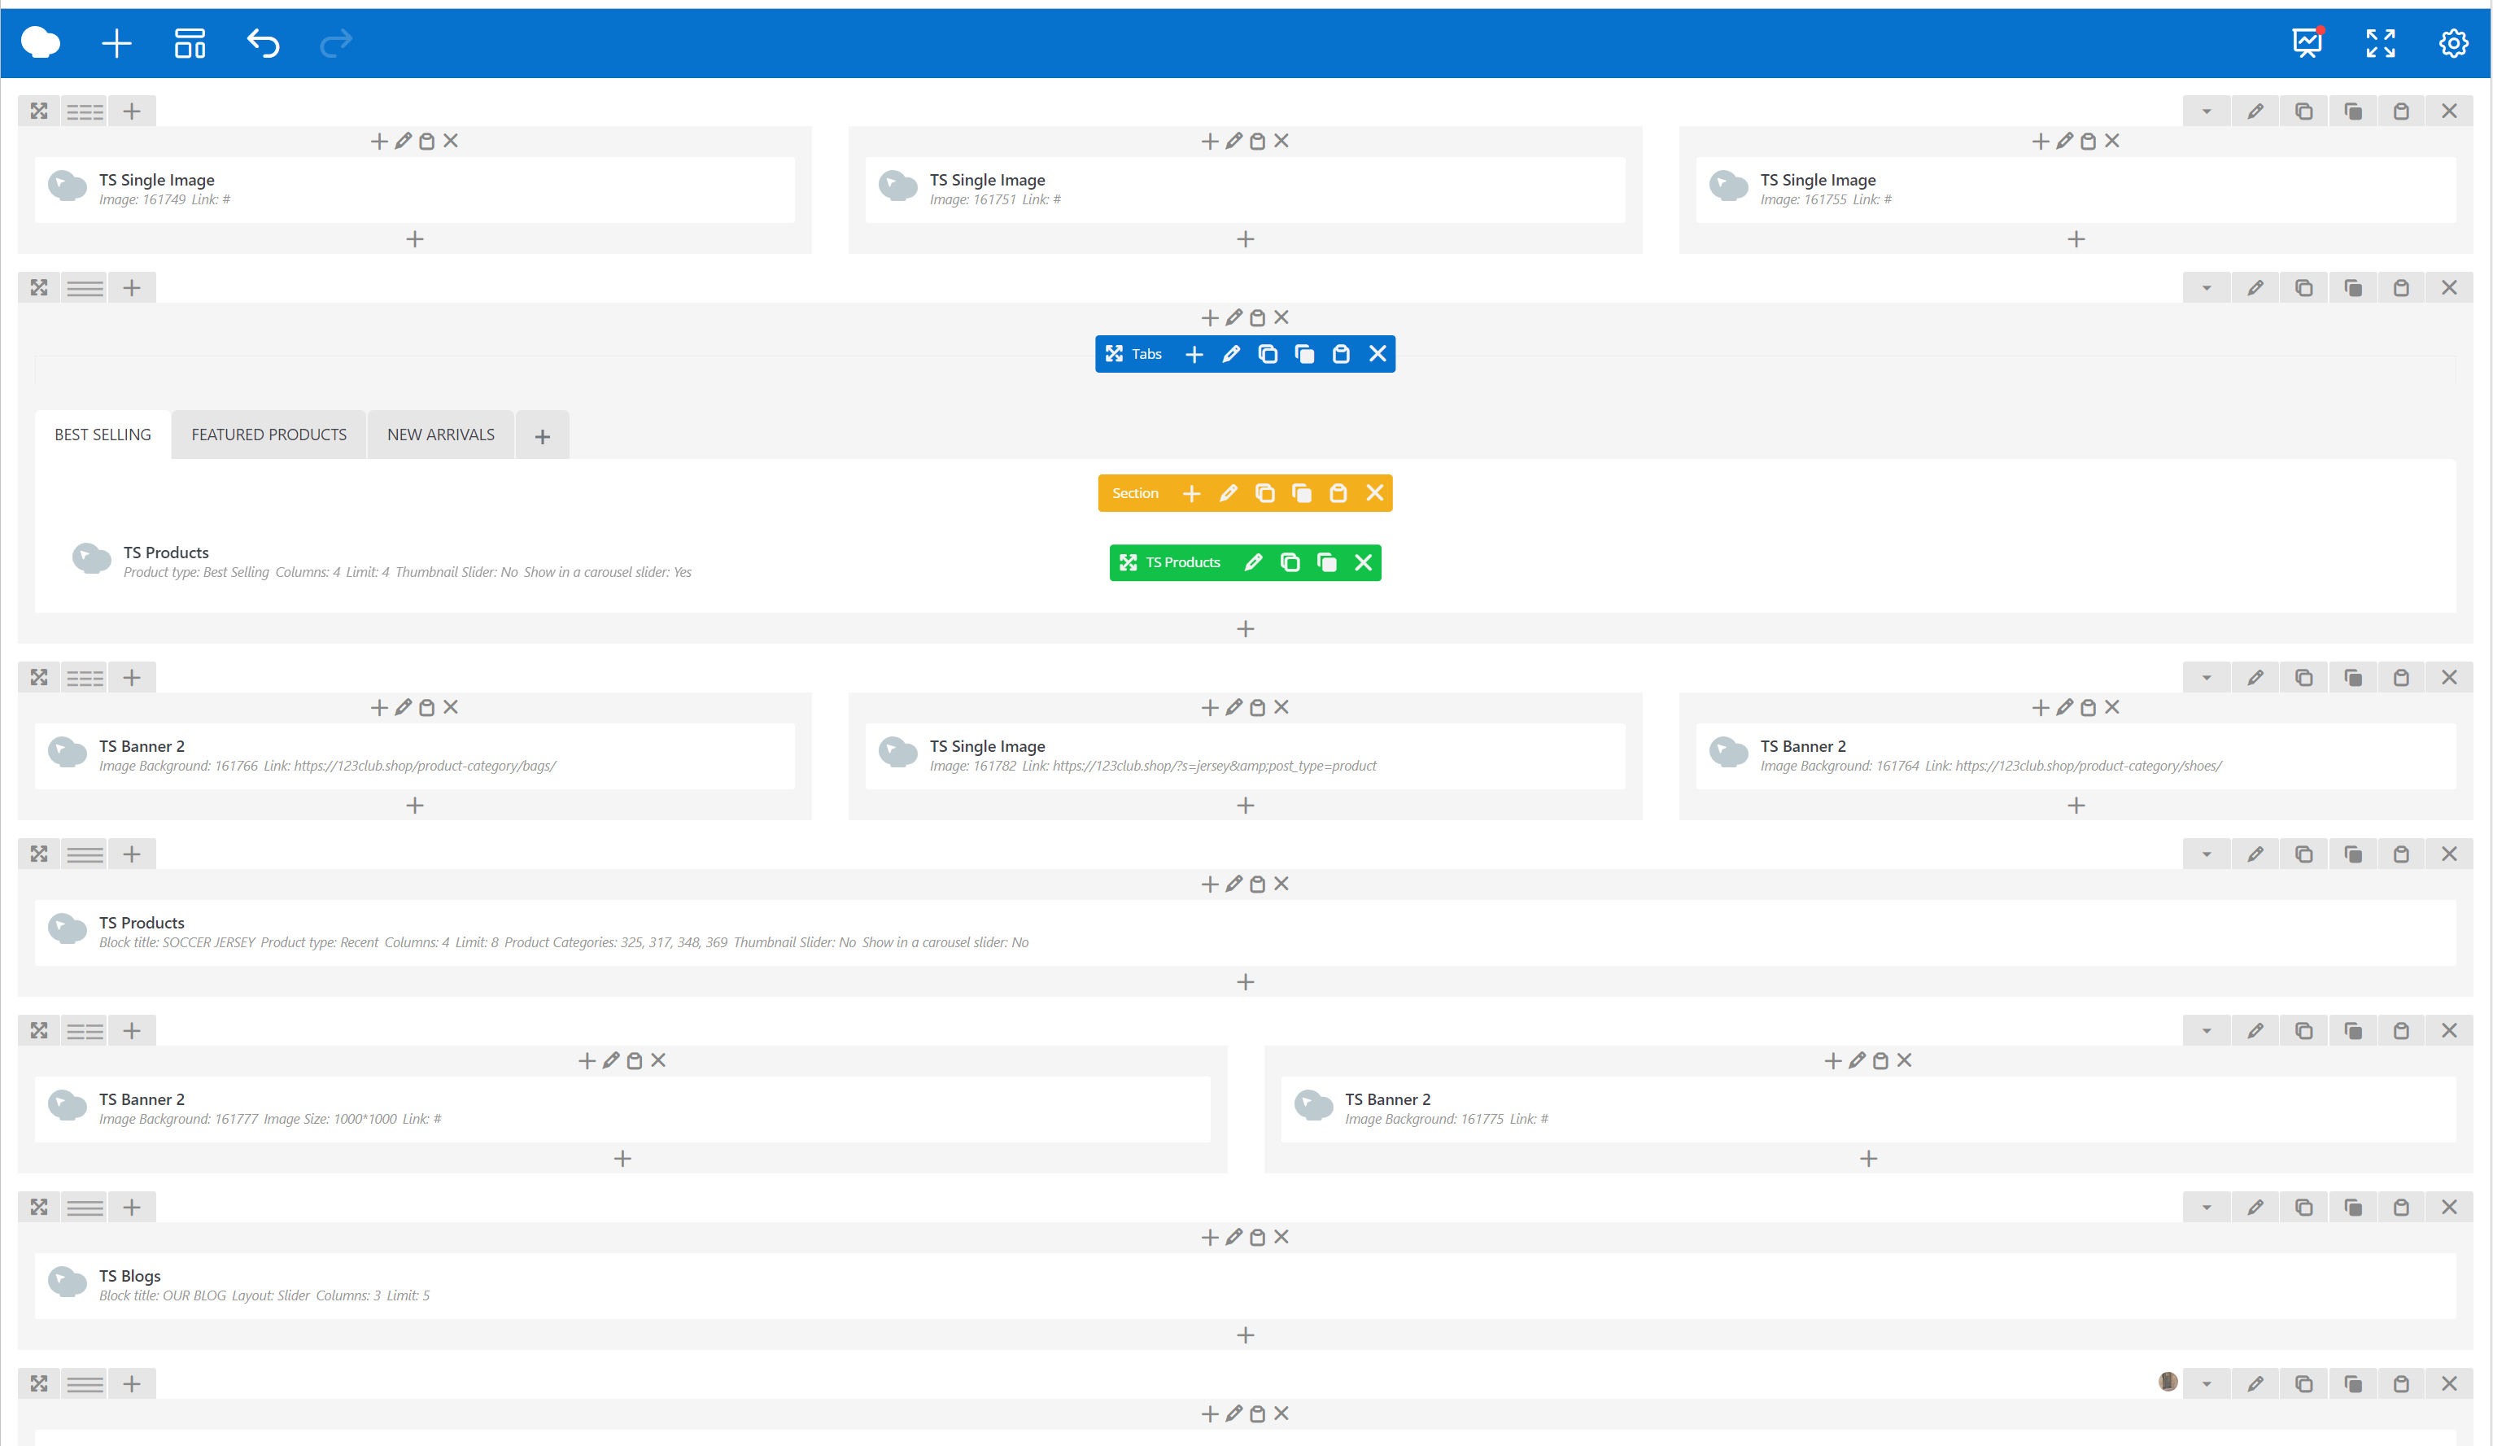The image size is (2493, 1446).
Task: Open the stats icon with red notification badge
Action: (2307, 43)
